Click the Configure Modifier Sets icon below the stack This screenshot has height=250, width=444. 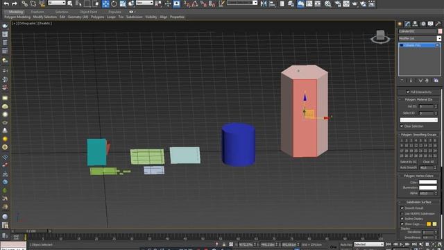[x=436, y=81]
